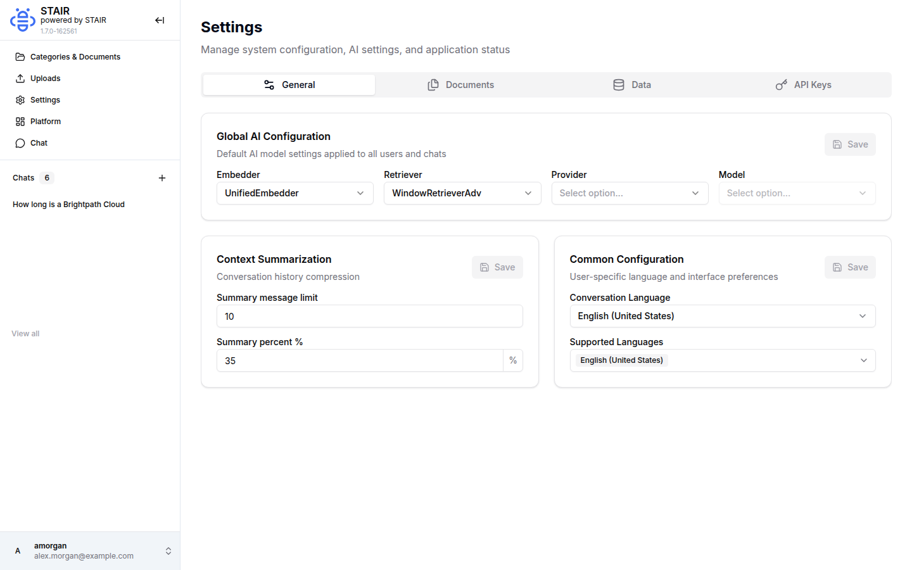912x570 pixels.
Task: Select the General tab
Action: [289, 85]
